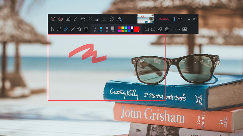Set brush size to 50
This screenshot has width=243, height=136.
(x=113, y=28)
